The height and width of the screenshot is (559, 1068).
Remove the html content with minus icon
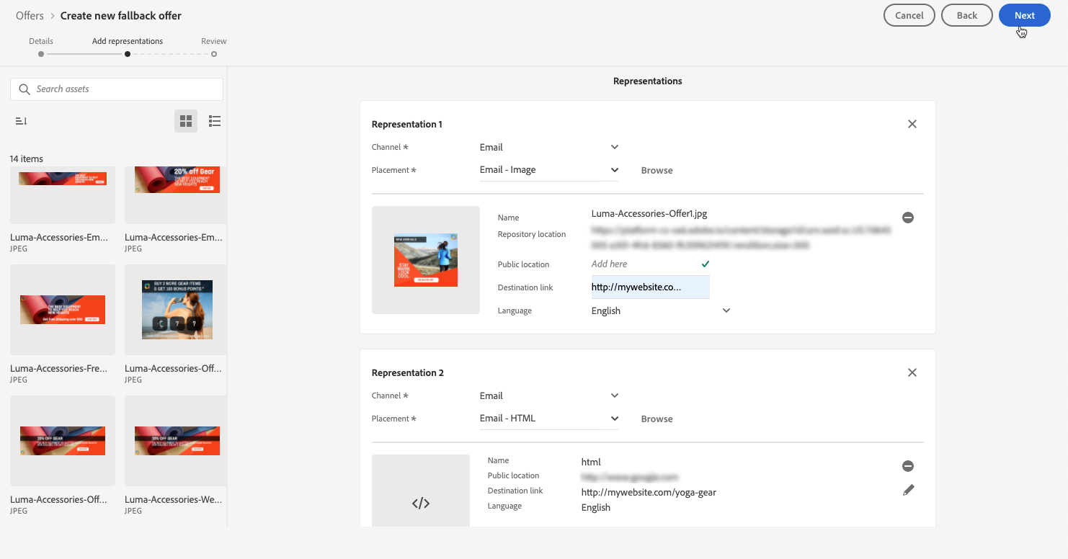tap(908, 466)
